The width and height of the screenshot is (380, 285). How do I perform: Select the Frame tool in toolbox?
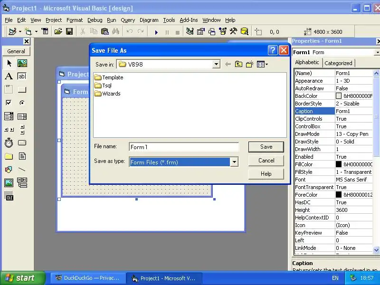pyautogui.click(x=9, y=89)
